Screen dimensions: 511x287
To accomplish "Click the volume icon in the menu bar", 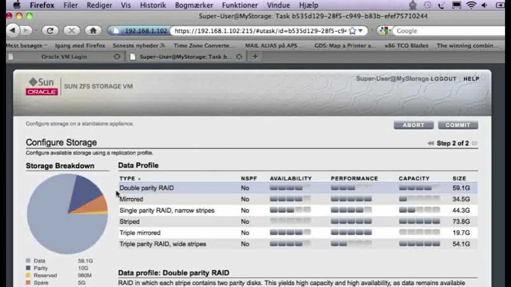I will (x=484, y=5).
